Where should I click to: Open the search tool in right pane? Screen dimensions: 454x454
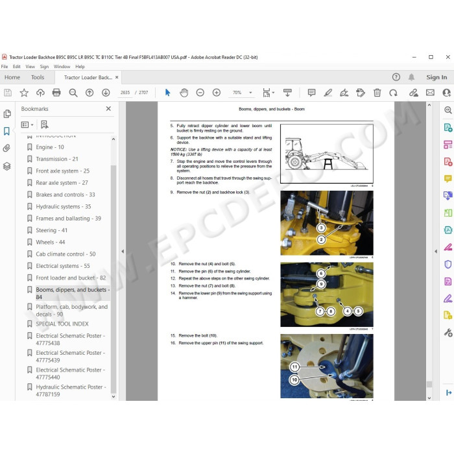click(448, 110)
